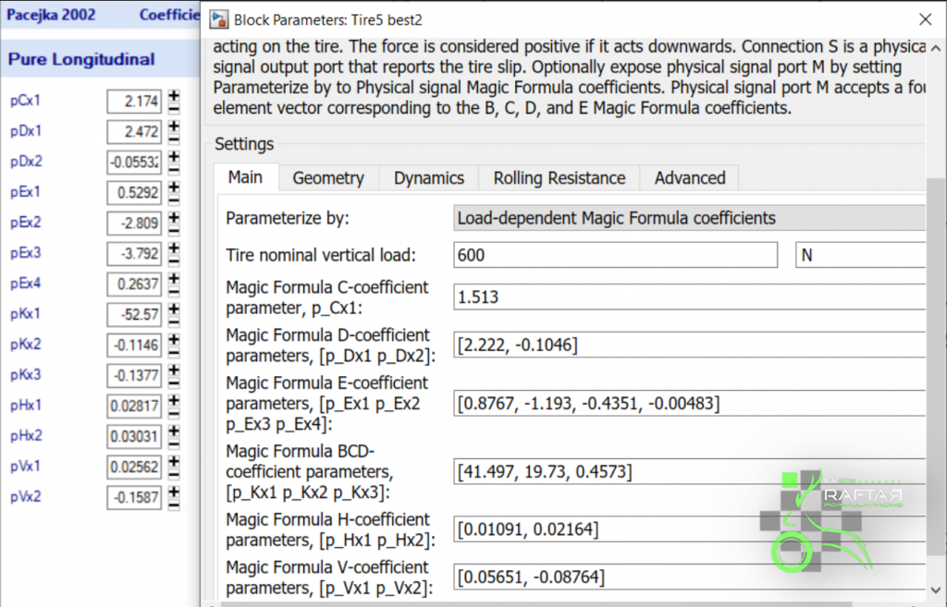Open the Dynamics tab
The image size is (947, 607).
tap(428, 178)
